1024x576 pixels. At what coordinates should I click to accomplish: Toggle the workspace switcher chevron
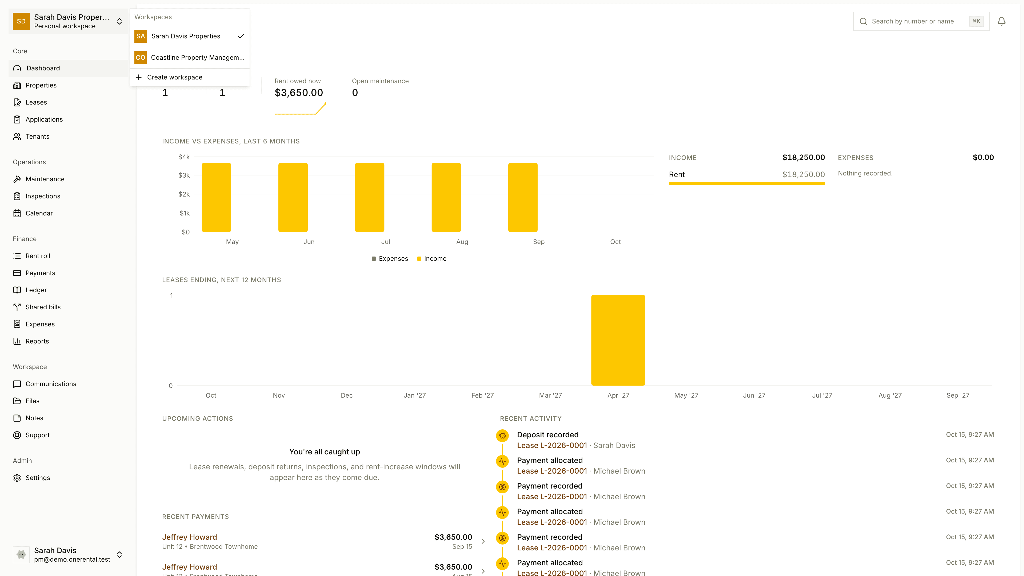pyautogui.click(x=119, y=21)
